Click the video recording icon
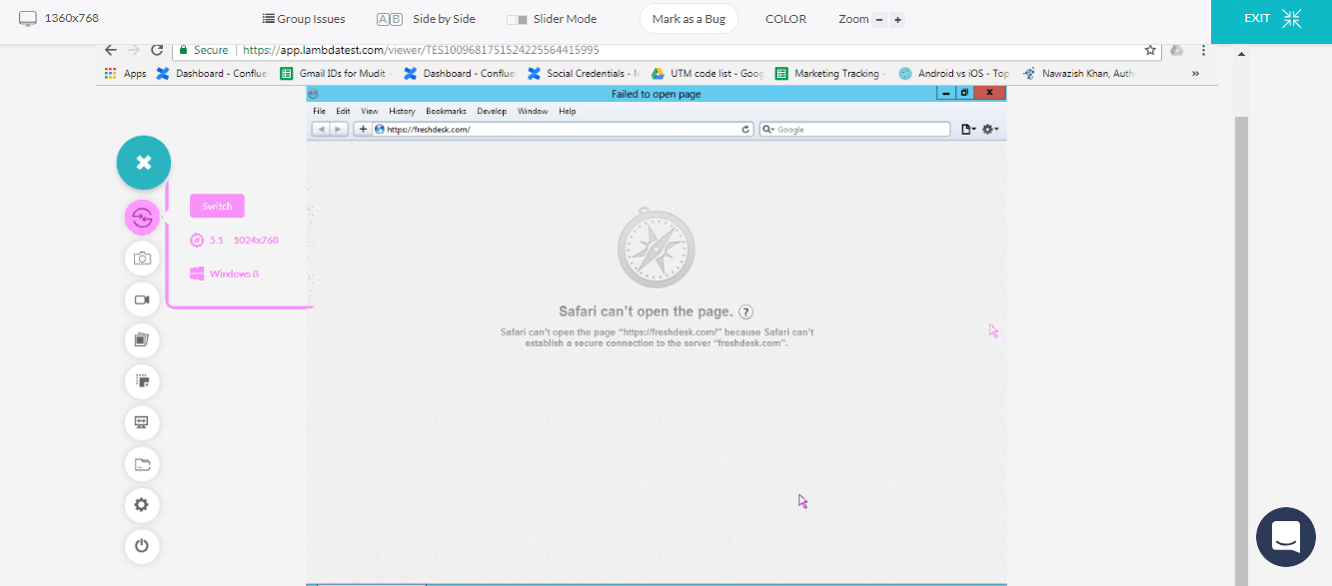Screen dimensions: 1332x586 tap(142, 299)
